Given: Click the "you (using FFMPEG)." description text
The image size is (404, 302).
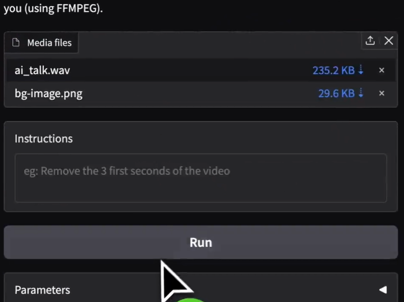Looking at the screenshot, I should [x=53, y=9].
